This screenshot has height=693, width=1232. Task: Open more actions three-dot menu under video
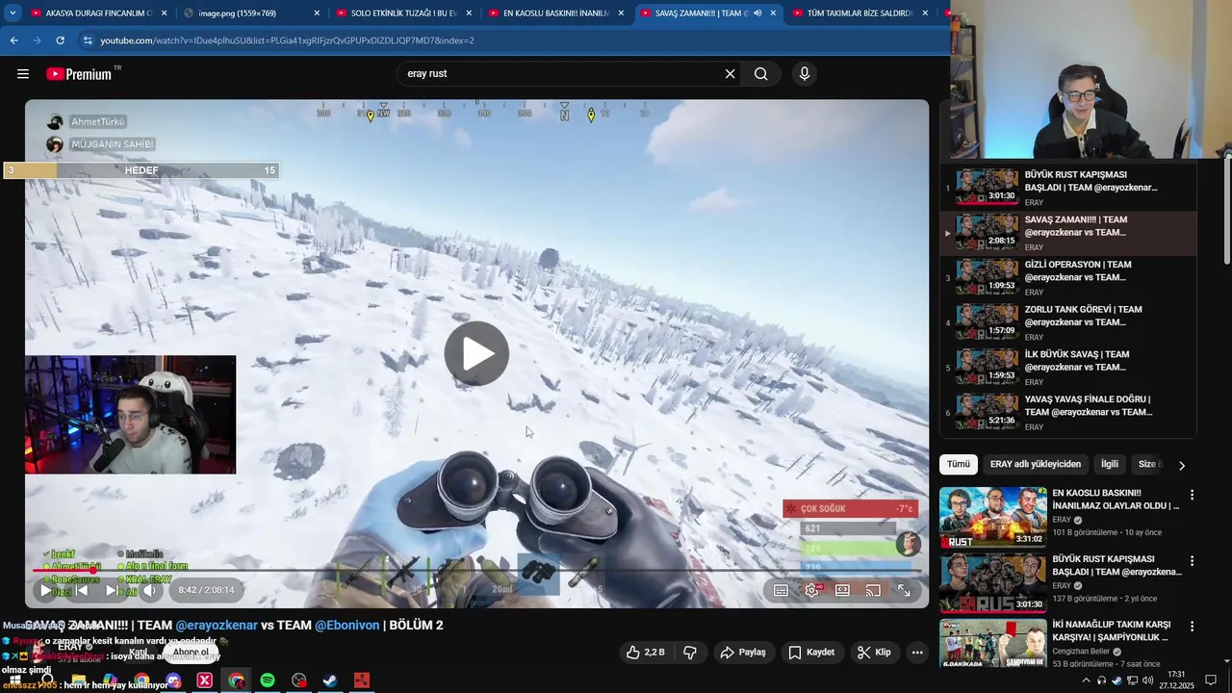pyautogui.click(x=917, y=652)
